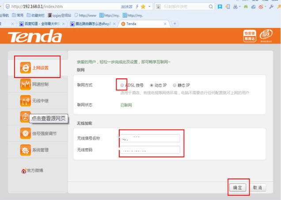Open 网速控制 speed control icon
The image size is (281, 200).
pyautogui.click(x=25, y=84)
